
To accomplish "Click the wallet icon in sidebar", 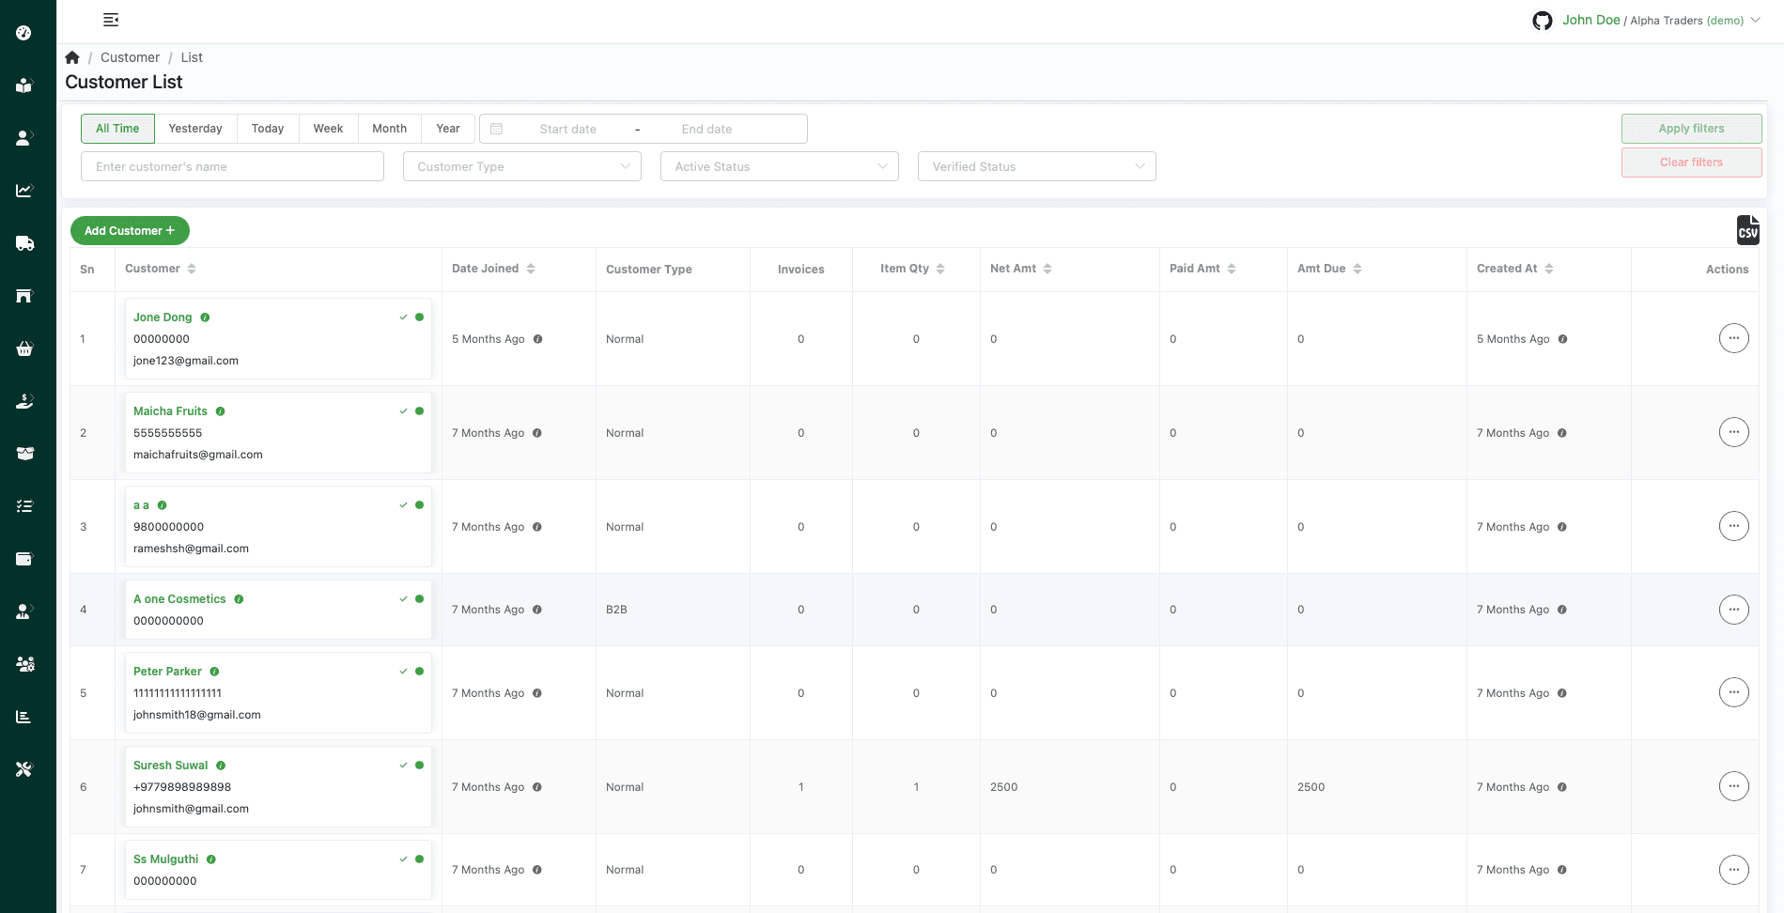I will pyautogui.click(x=24, y=559).
